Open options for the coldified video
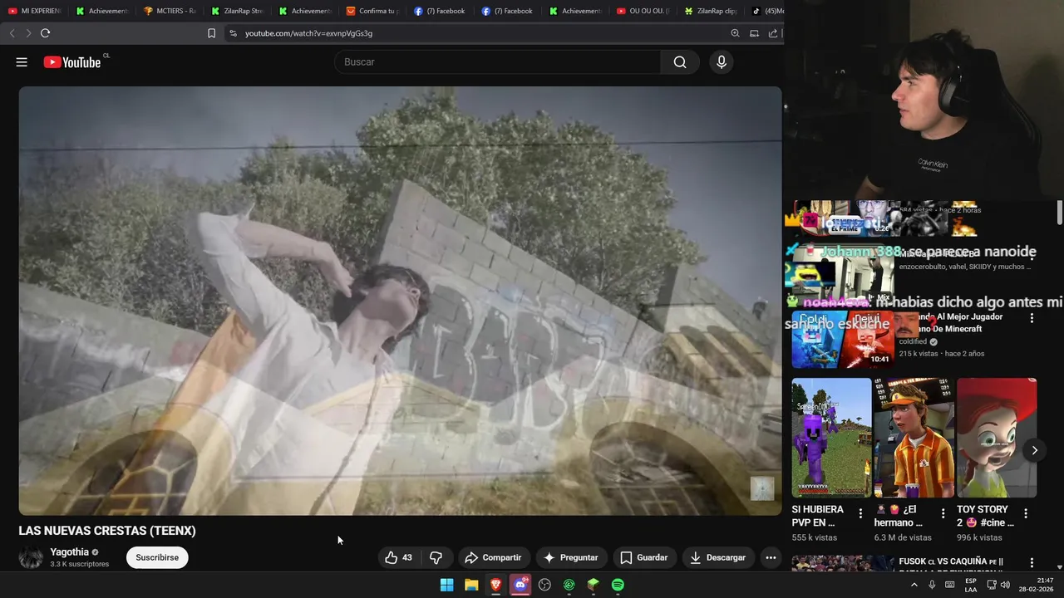 point(1032,318)
